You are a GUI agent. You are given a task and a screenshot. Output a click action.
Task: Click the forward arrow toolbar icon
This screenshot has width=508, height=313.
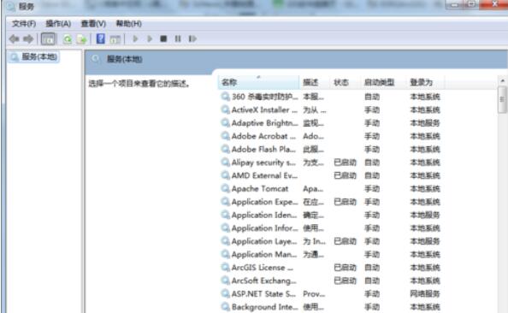coord(28,39)
